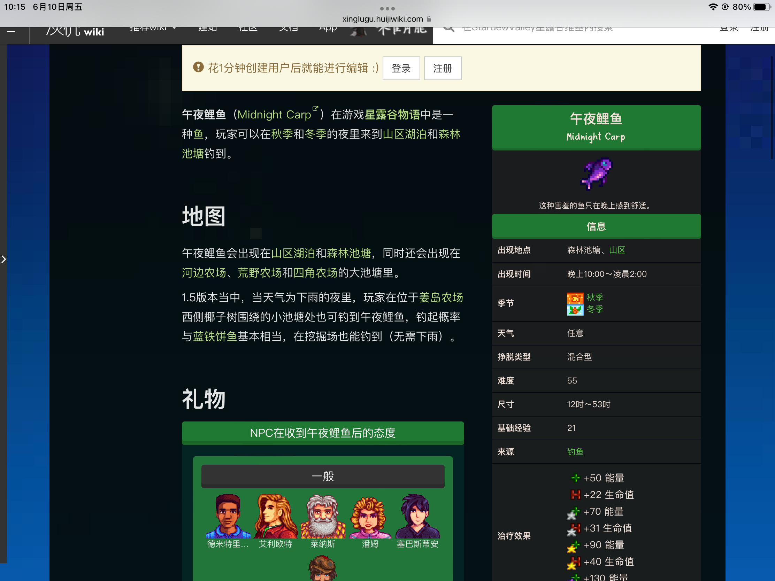Open the 钓鱼 source link
Viewport: 775px width, 581px height.
pyautogui.click(x=576, y=452)
